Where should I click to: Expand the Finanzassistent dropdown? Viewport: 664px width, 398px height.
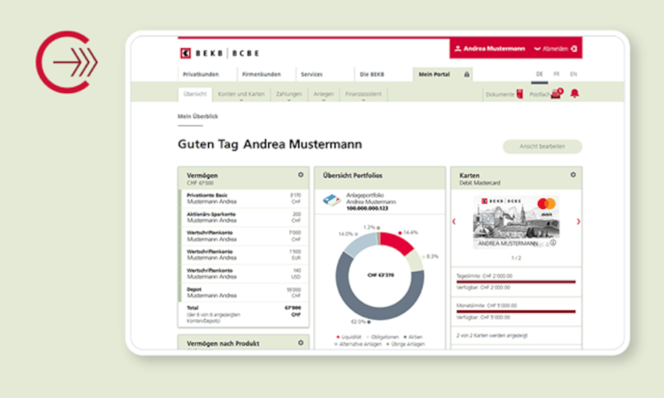(x=365, y=95)
